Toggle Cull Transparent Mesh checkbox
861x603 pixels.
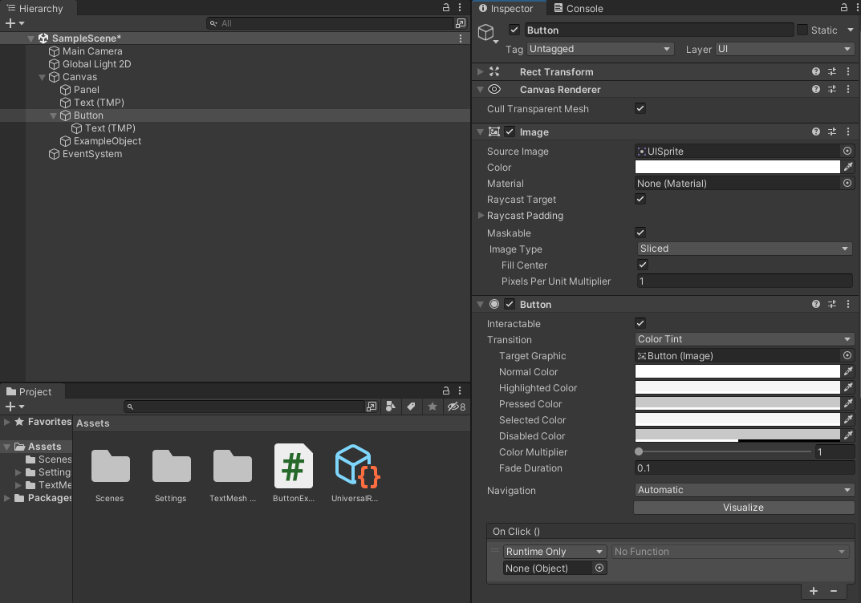point(640,108)
